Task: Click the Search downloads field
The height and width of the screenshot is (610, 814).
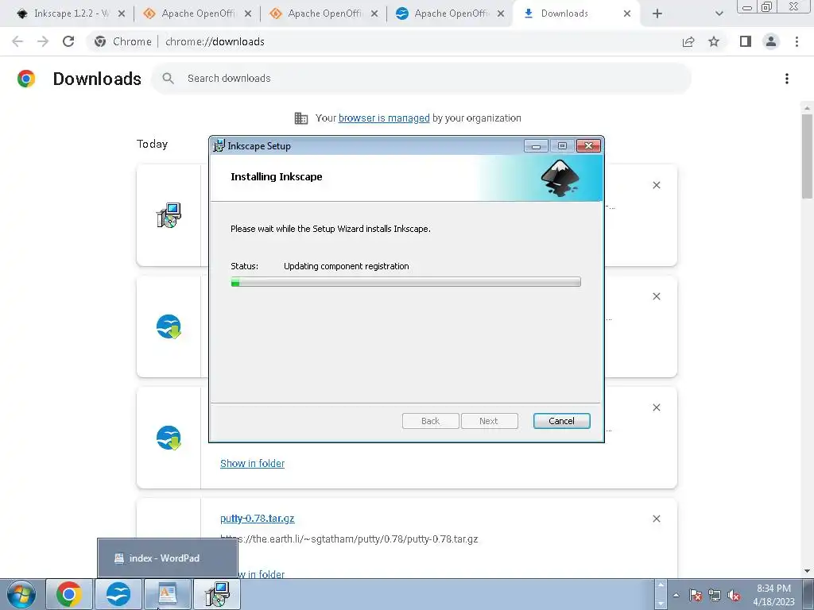Action: [x=421, y=79]
